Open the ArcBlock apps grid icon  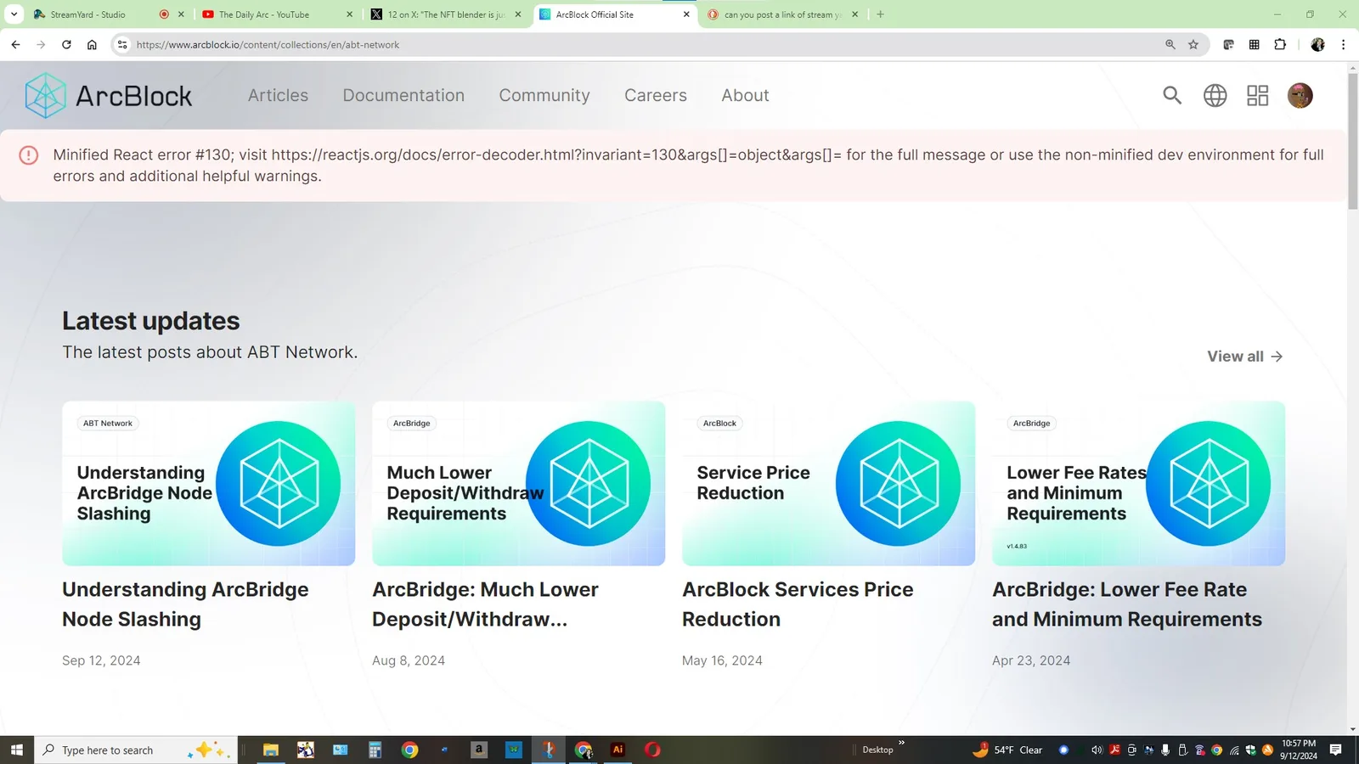(1258, 95)
